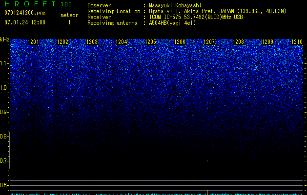Click the Receiver field label
The image size is (307, 195).
coord(99,17)
